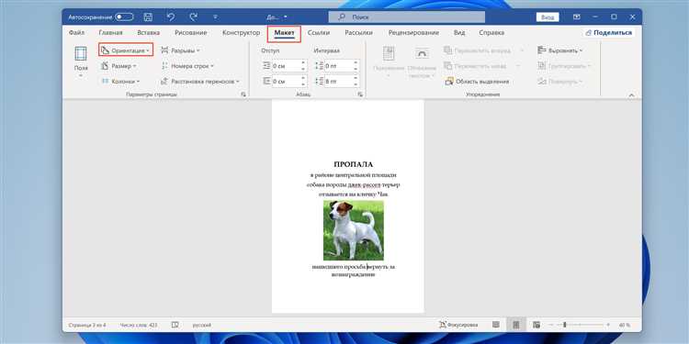Image resolution: width=689 pixels, height=344 pixels.
Task: Enable Фокусировка focus mode
Action: 458,325
